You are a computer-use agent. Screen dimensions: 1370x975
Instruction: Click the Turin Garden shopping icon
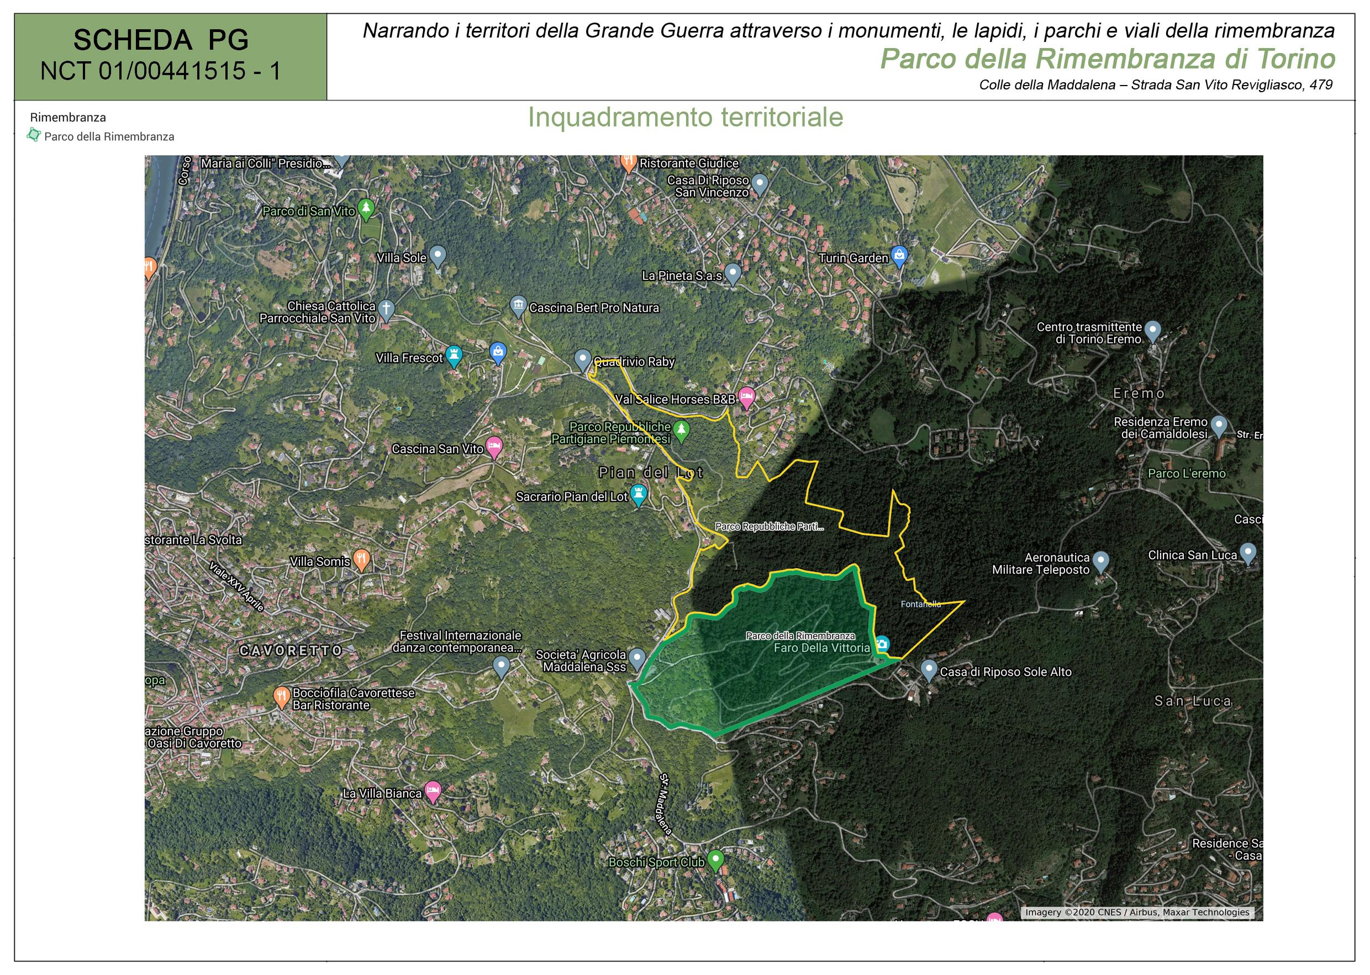899,255
